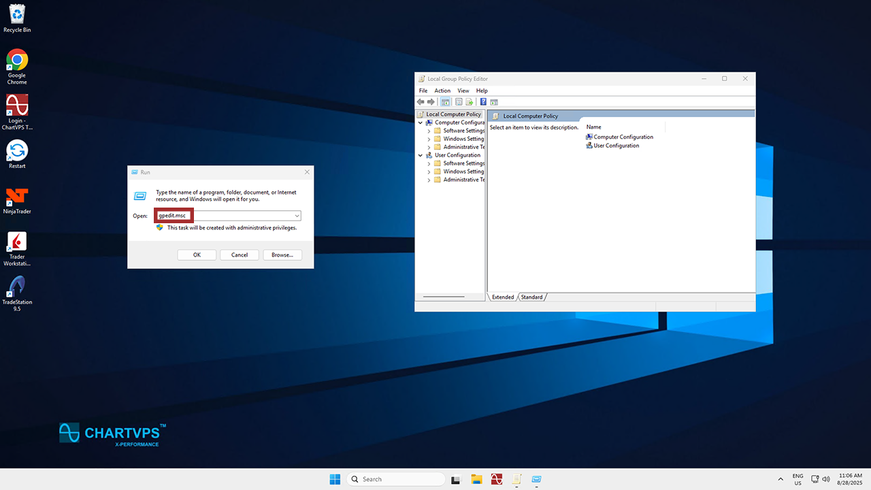The width and height of the screenshot is (871, 490).
Task: Select Computer Configuration in the Name list
Action: 623,137
